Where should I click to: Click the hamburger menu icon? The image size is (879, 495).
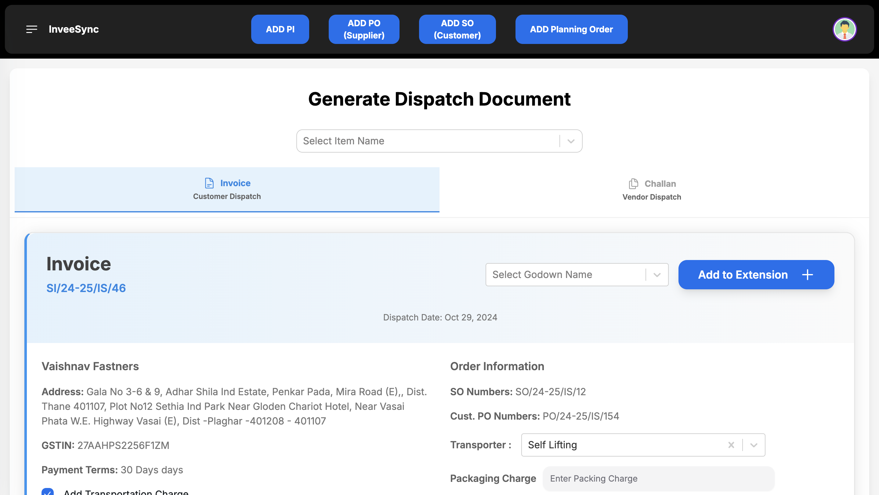pos(31,29)
